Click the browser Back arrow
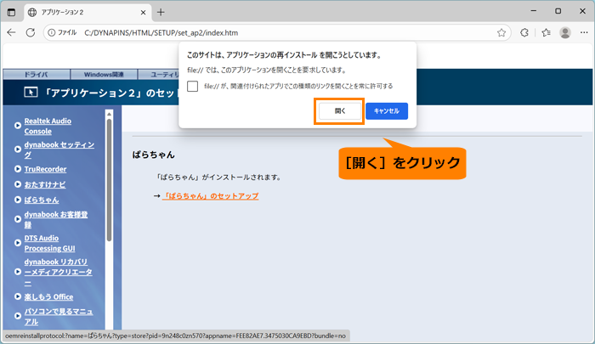This screenshot has height=344, width=595. point(11,32)
